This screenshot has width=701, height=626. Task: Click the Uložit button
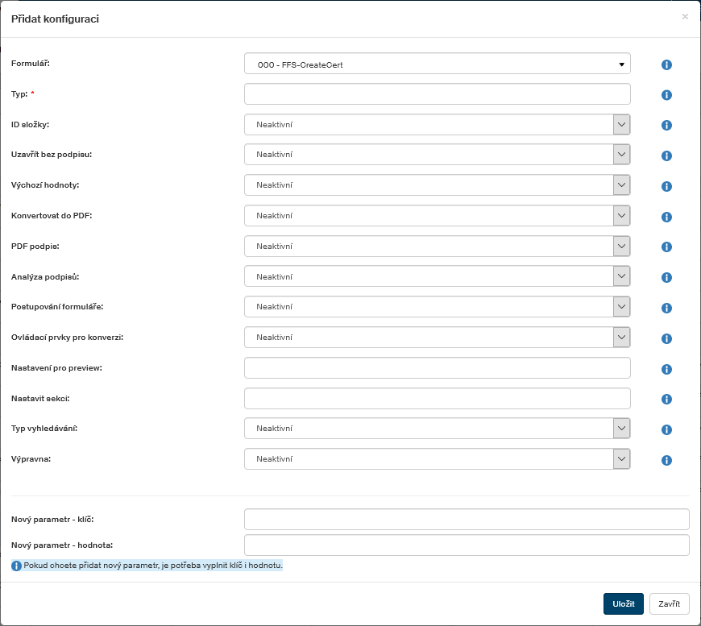click(623, 604)
